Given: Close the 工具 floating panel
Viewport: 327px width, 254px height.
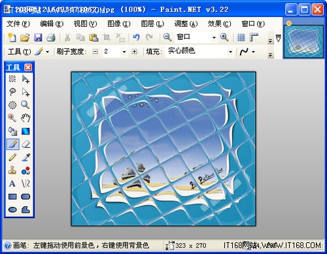Looking at the screenshot, I should point(28,67).
